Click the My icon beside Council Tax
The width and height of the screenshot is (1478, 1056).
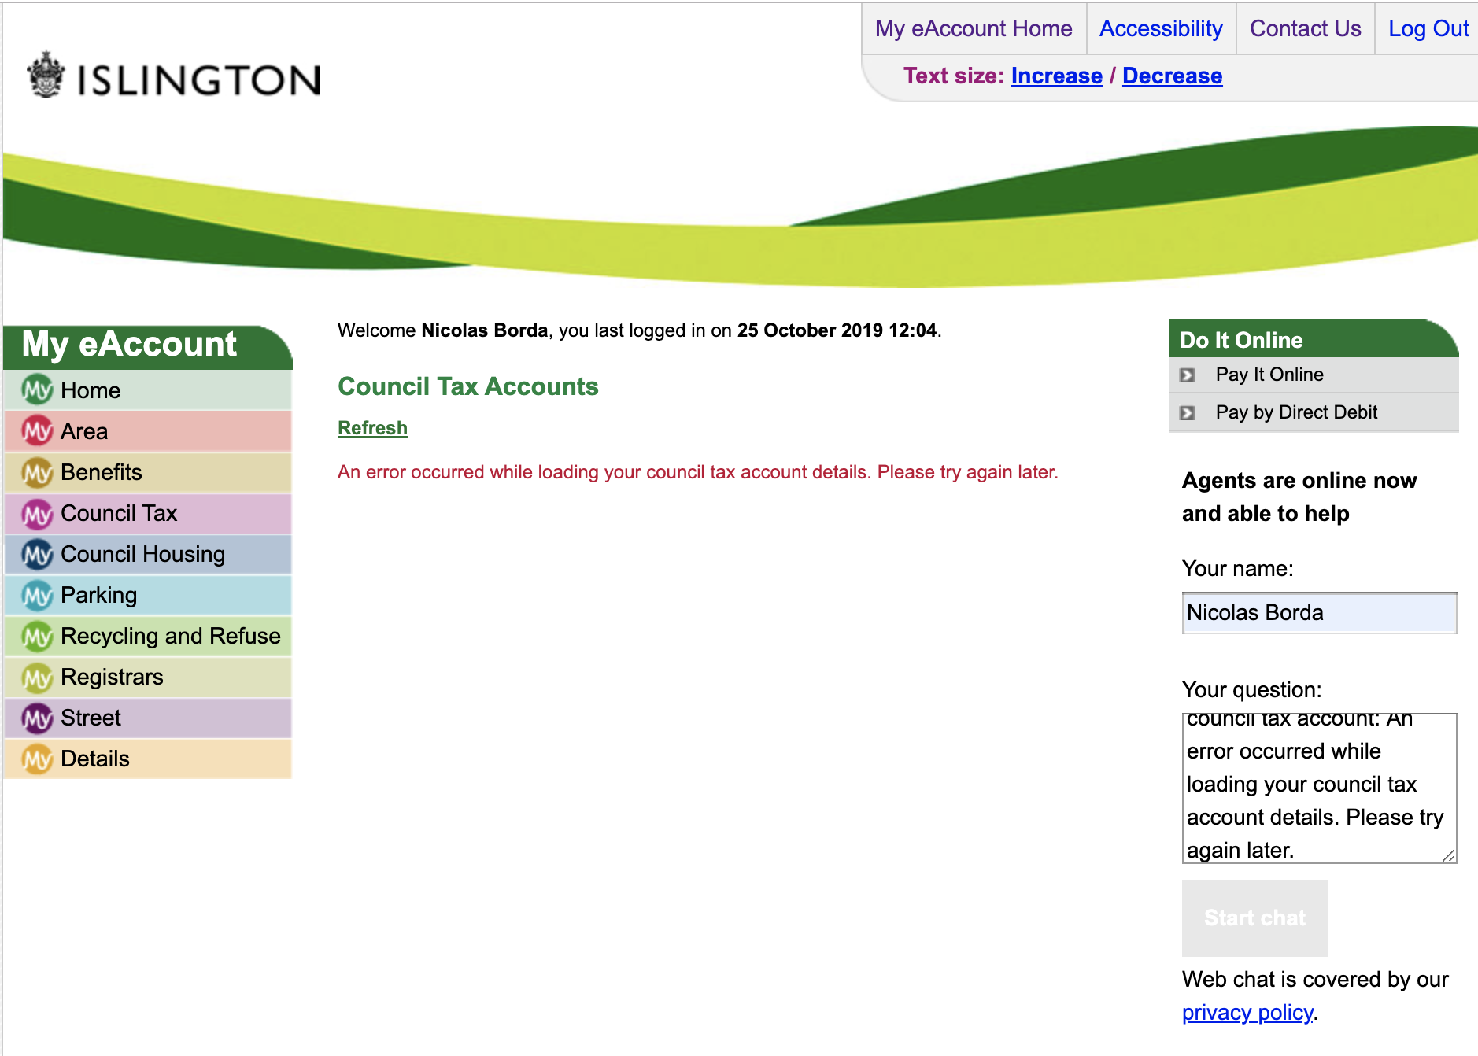[37, 513]
